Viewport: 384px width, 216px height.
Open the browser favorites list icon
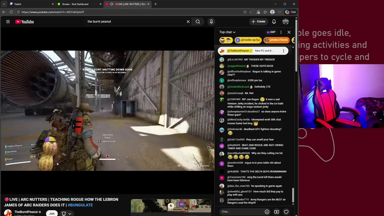point(265,12)
